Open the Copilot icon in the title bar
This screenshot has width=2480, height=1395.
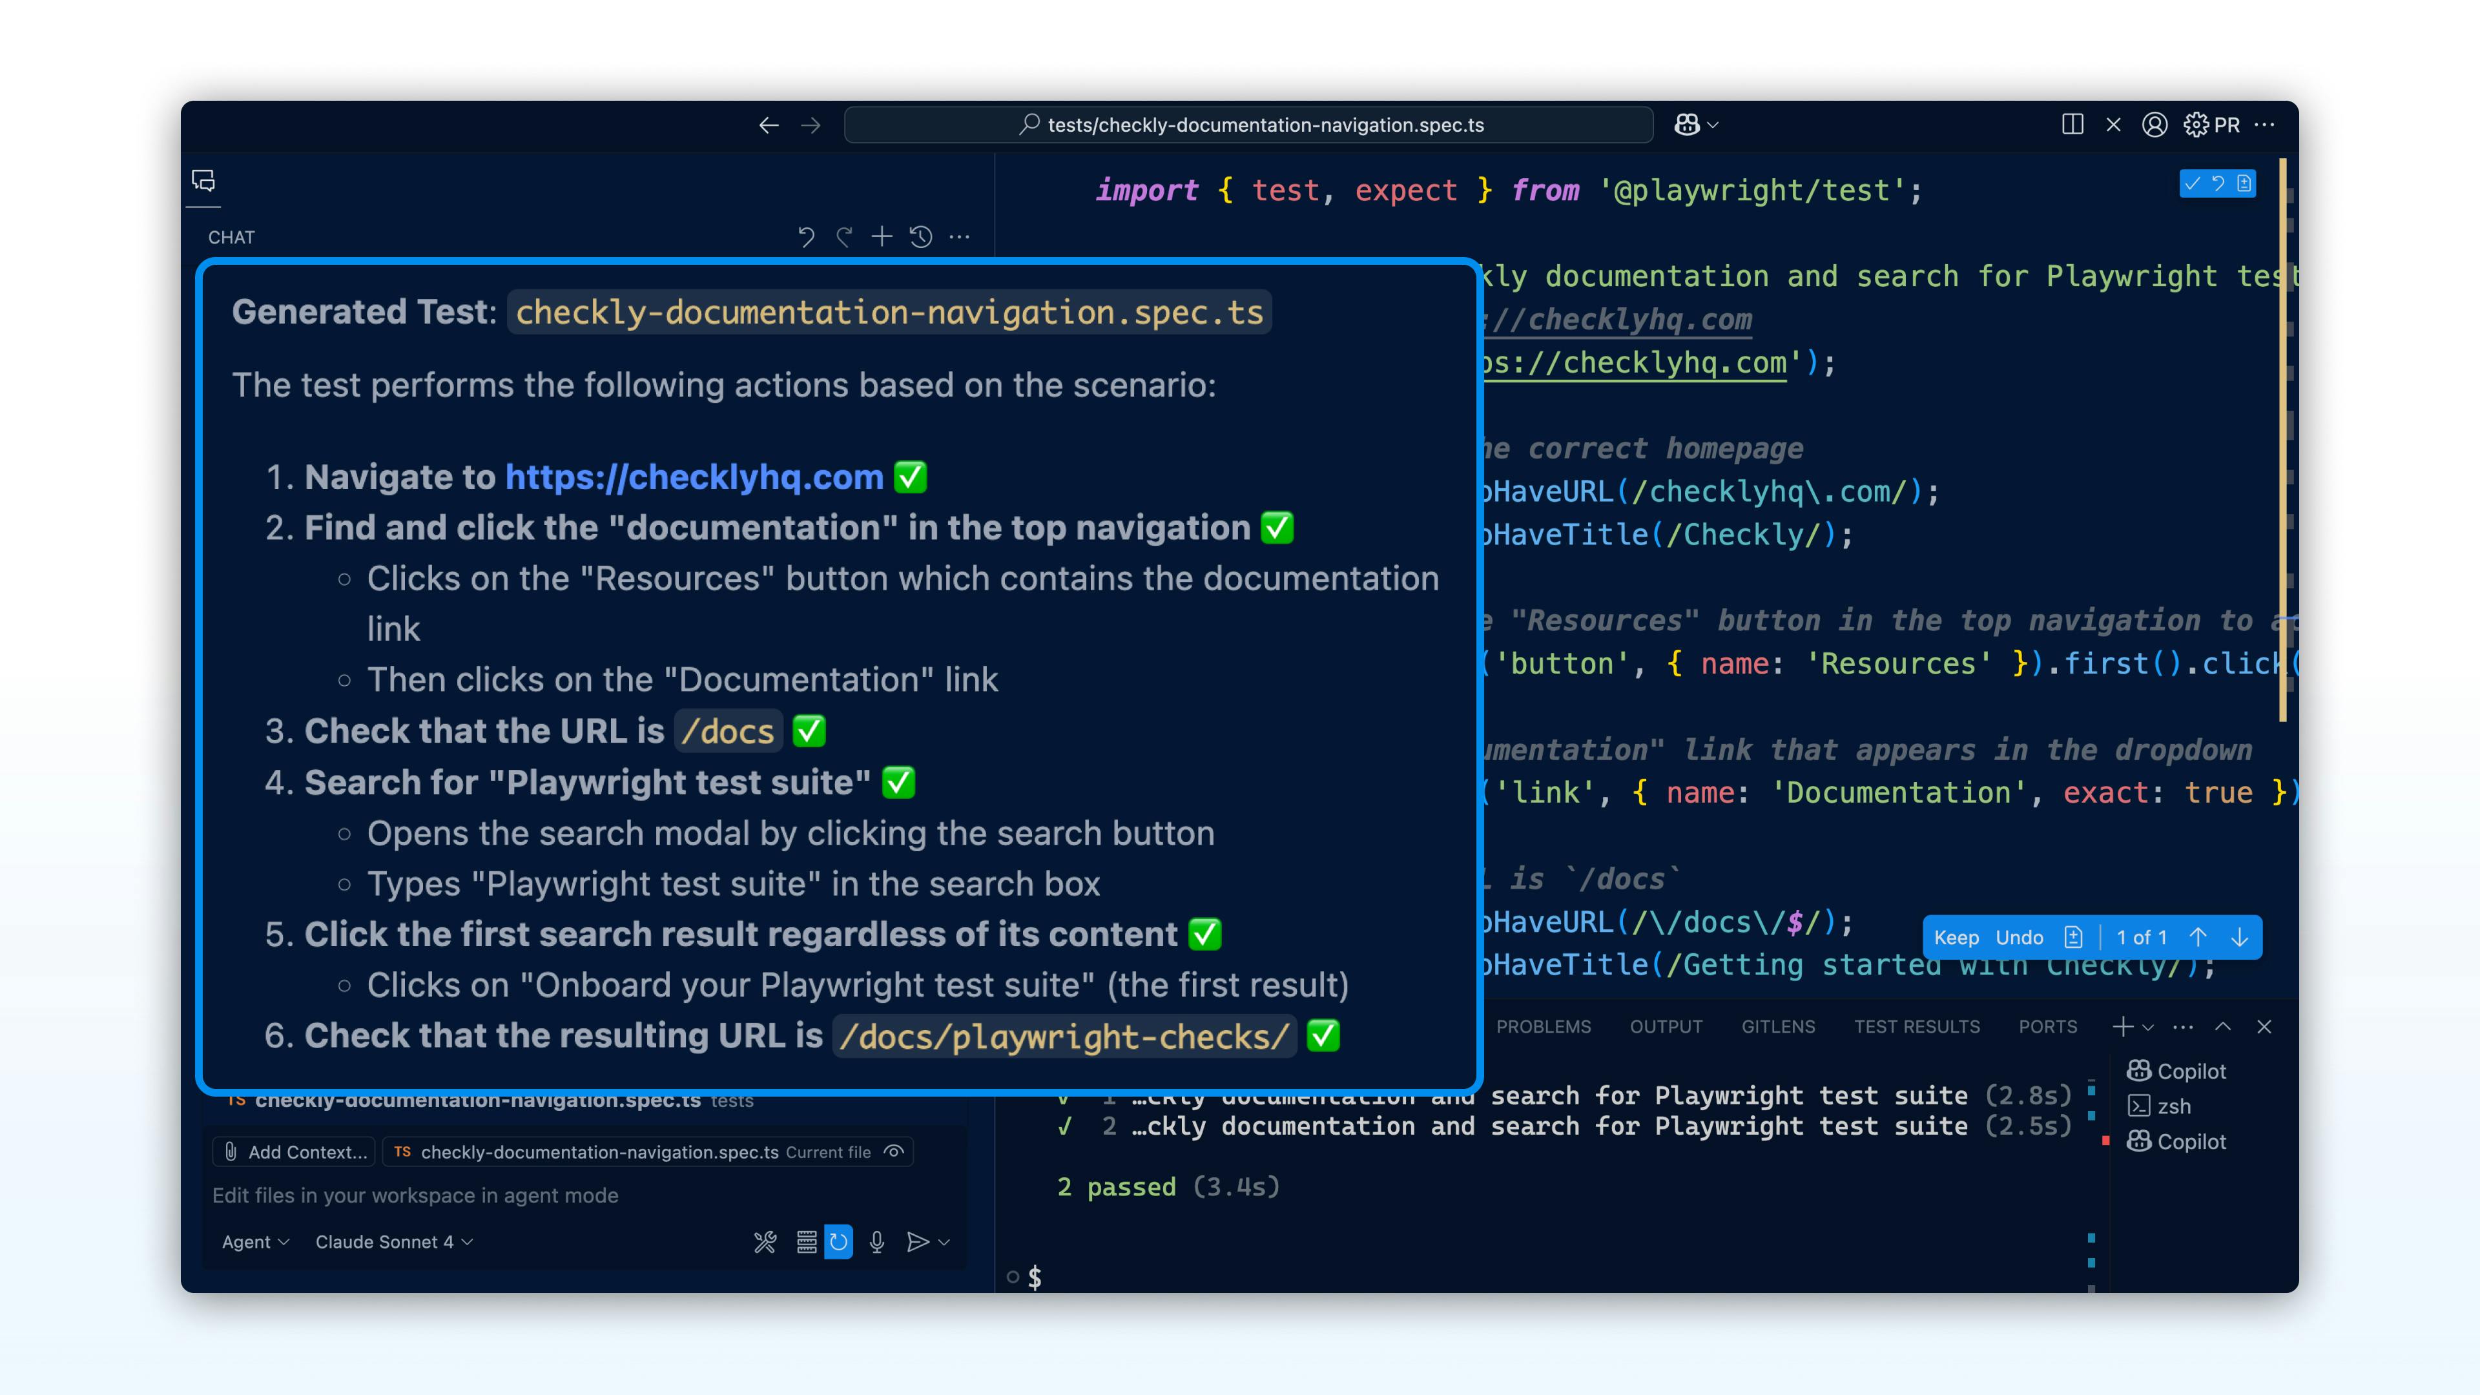pyautogui.click(x=1687, y=125)
